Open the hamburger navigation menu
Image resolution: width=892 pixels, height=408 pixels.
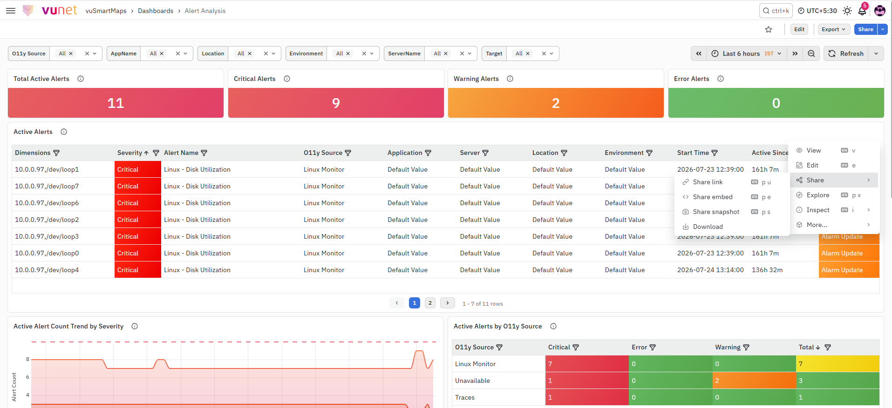[x=11, y=11]
